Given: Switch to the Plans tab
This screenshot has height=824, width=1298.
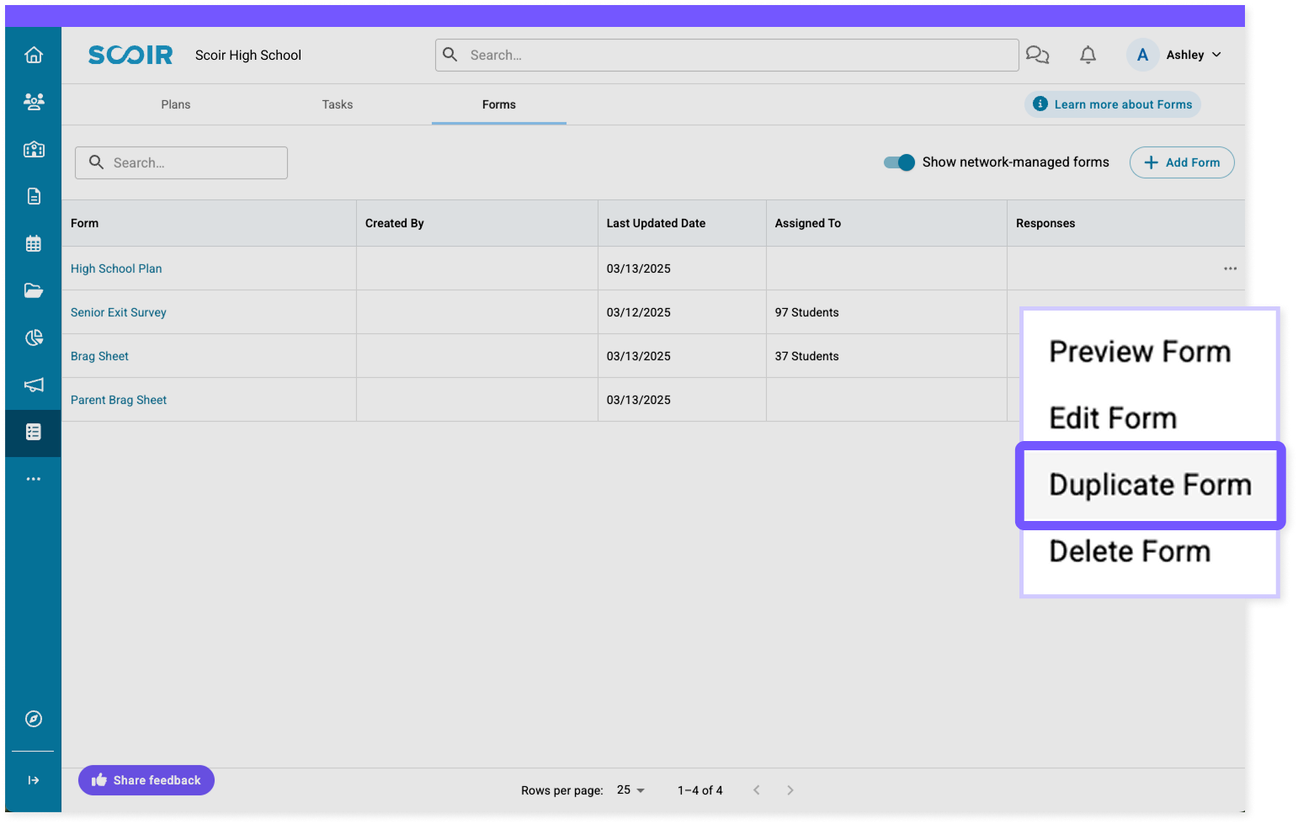Looking at the screenshot, I should point(176,104).
